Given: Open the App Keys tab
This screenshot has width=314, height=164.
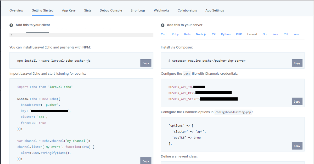Looking at the screenshot, I should [x=69, y=10].
